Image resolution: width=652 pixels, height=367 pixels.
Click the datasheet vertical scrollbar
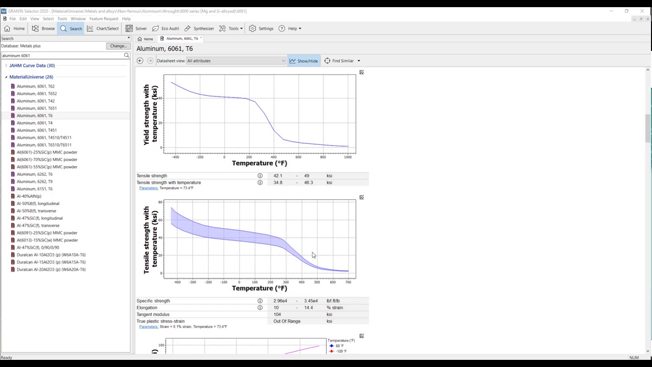click(x=648, y=127)
